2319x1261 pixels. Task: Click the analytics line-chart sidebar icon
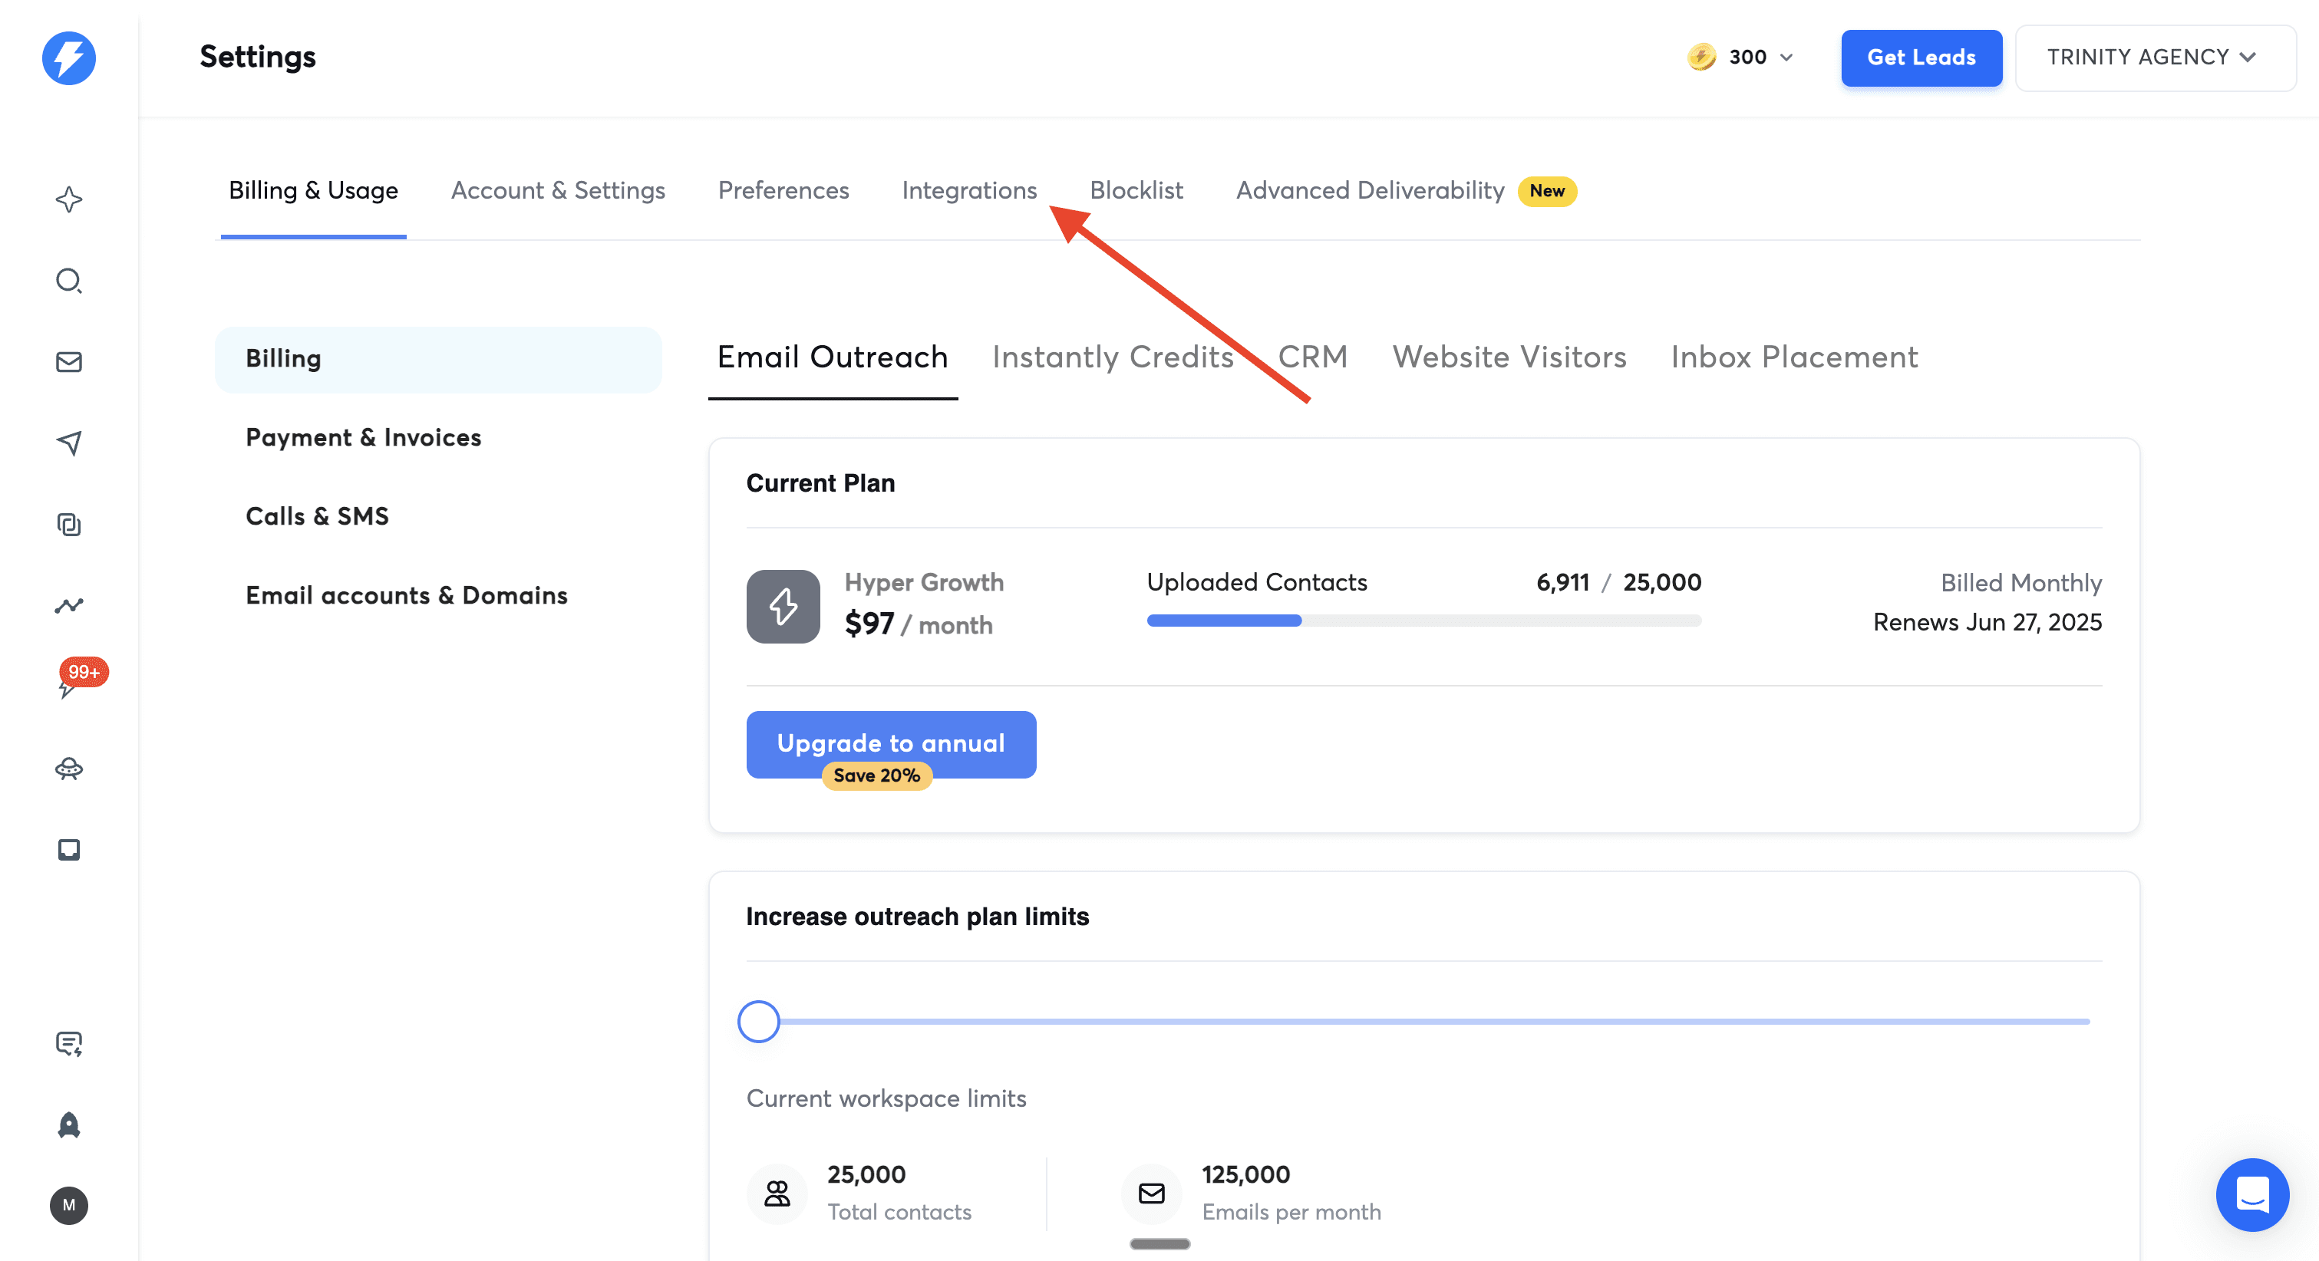(x=68, y=605)
